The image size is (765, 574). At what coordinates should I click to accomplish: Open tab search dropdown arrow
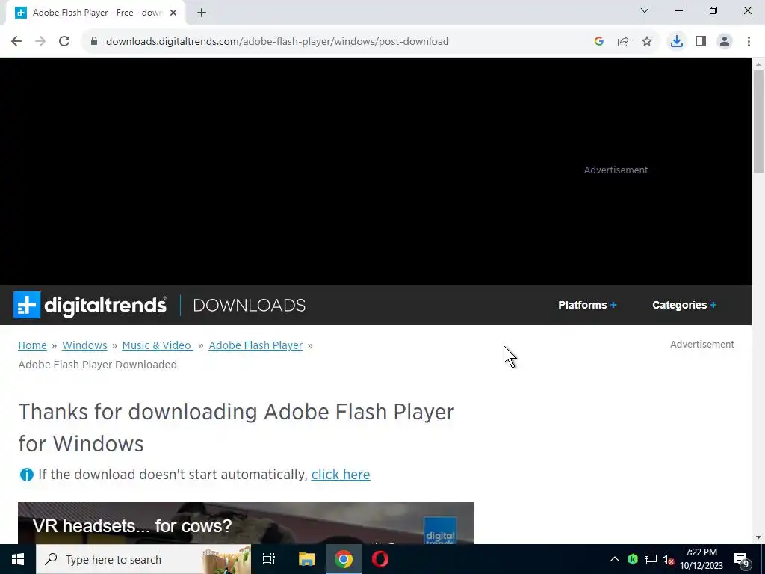tap(645, 10)
